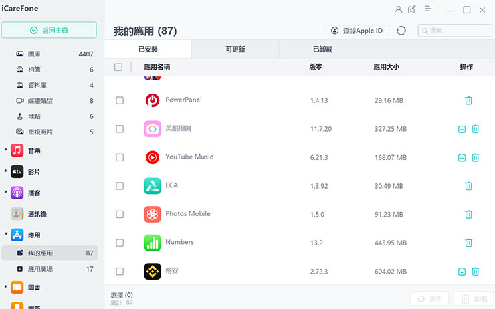Expand the 影片 section arrow
Image resolution: width=495 pixels, height=309 pixels.
[x=5, y=171]
